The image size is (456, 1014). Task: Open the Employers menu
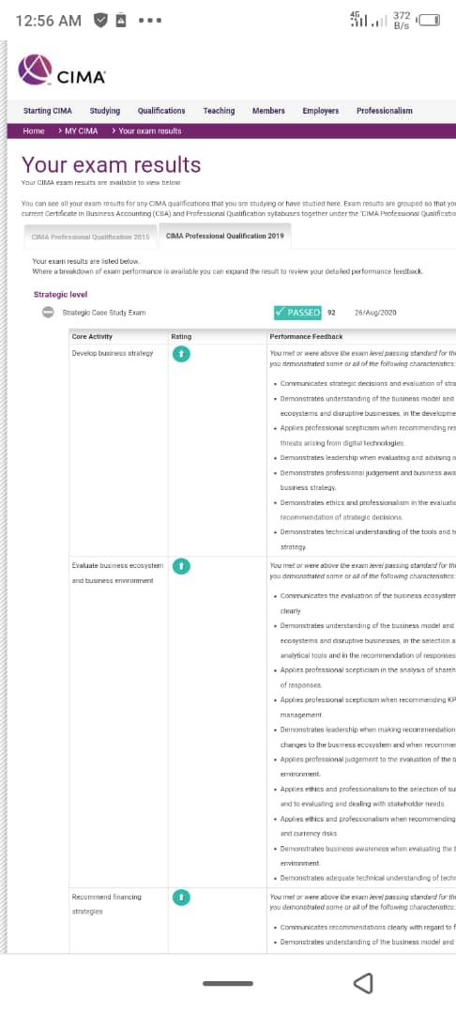pos(320,111)
